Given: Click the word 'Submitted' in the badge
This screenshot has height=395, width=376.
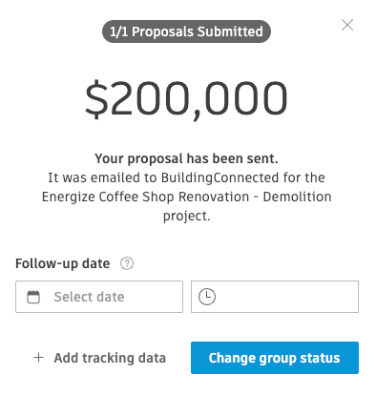Looking at the screenshot, I should tap(230, 31).
